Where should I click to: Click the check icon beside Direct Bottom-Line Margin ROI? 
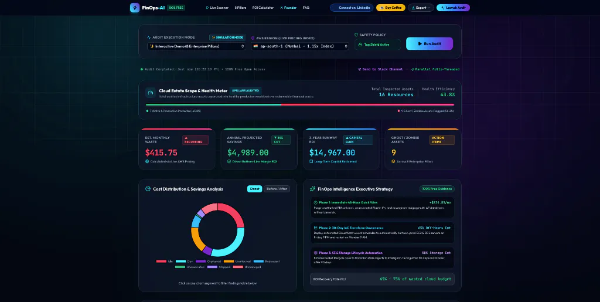[x=229, y=161]
